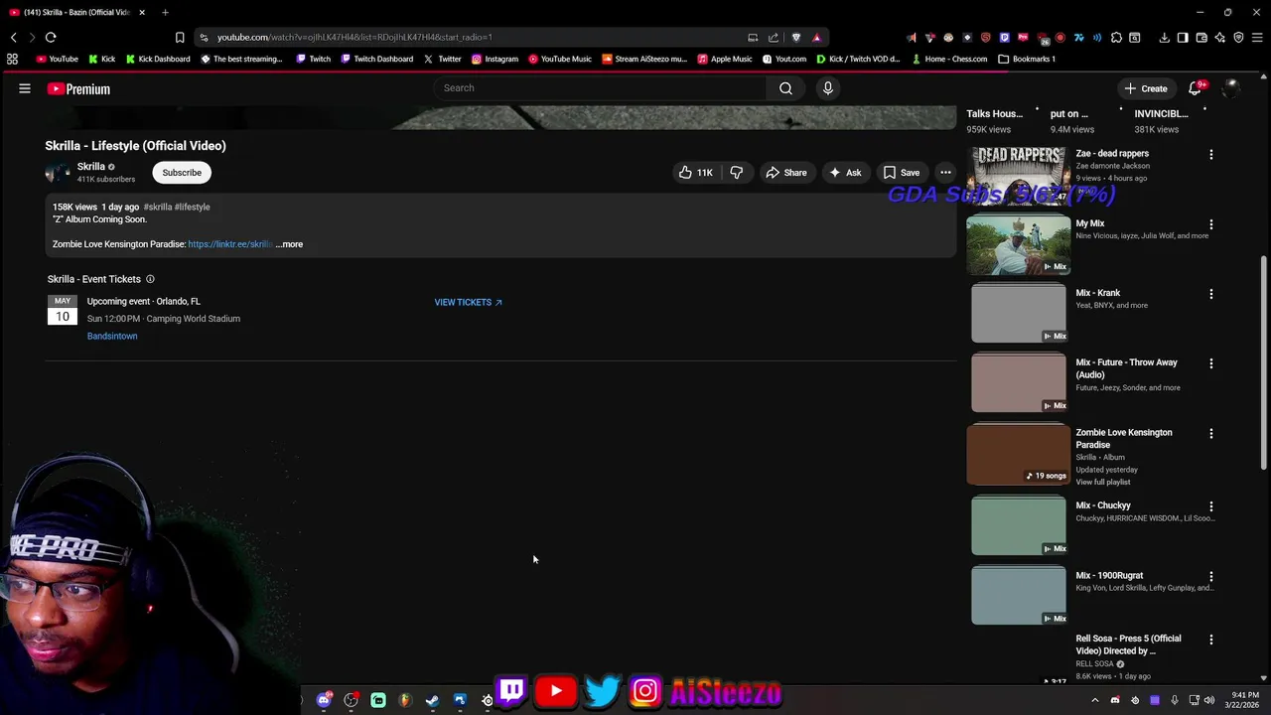The width and height of the screenshot is (1271, 715).
Task: Open Steam from the taskbar
Action: (432, 700)
